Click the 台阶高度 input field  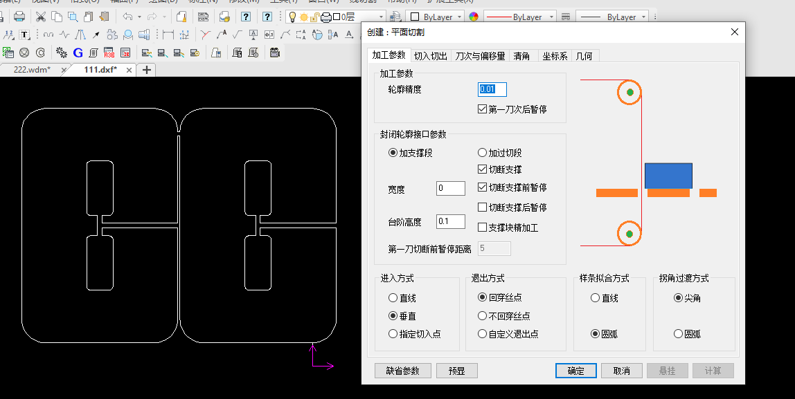coord(450,221)
